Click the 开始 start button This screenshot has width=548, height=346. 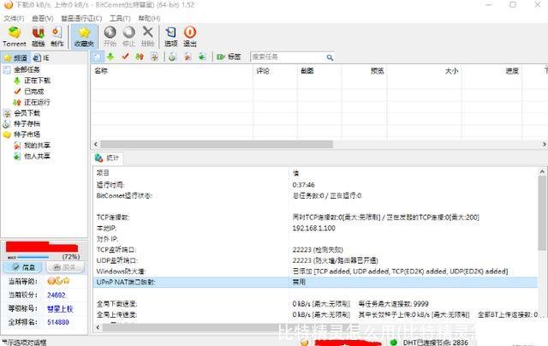[110, 36]
